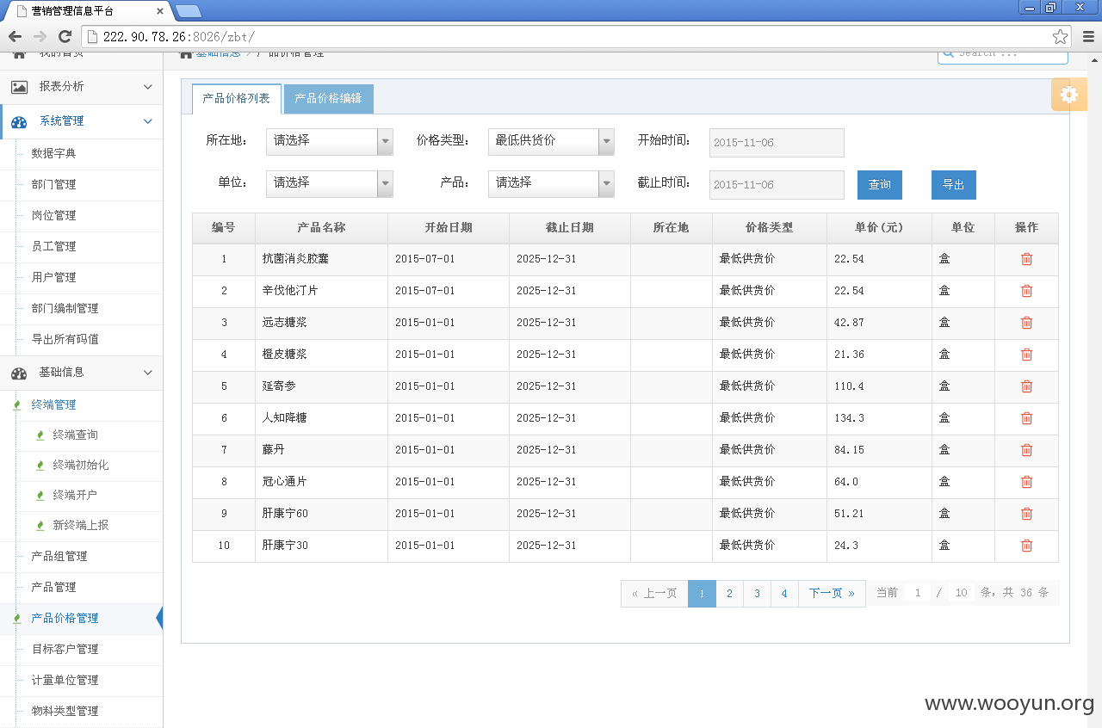Go to page 2
The height and width of the screenshot is (728, 1102).
pyautogui.click(x=729, y=594)
